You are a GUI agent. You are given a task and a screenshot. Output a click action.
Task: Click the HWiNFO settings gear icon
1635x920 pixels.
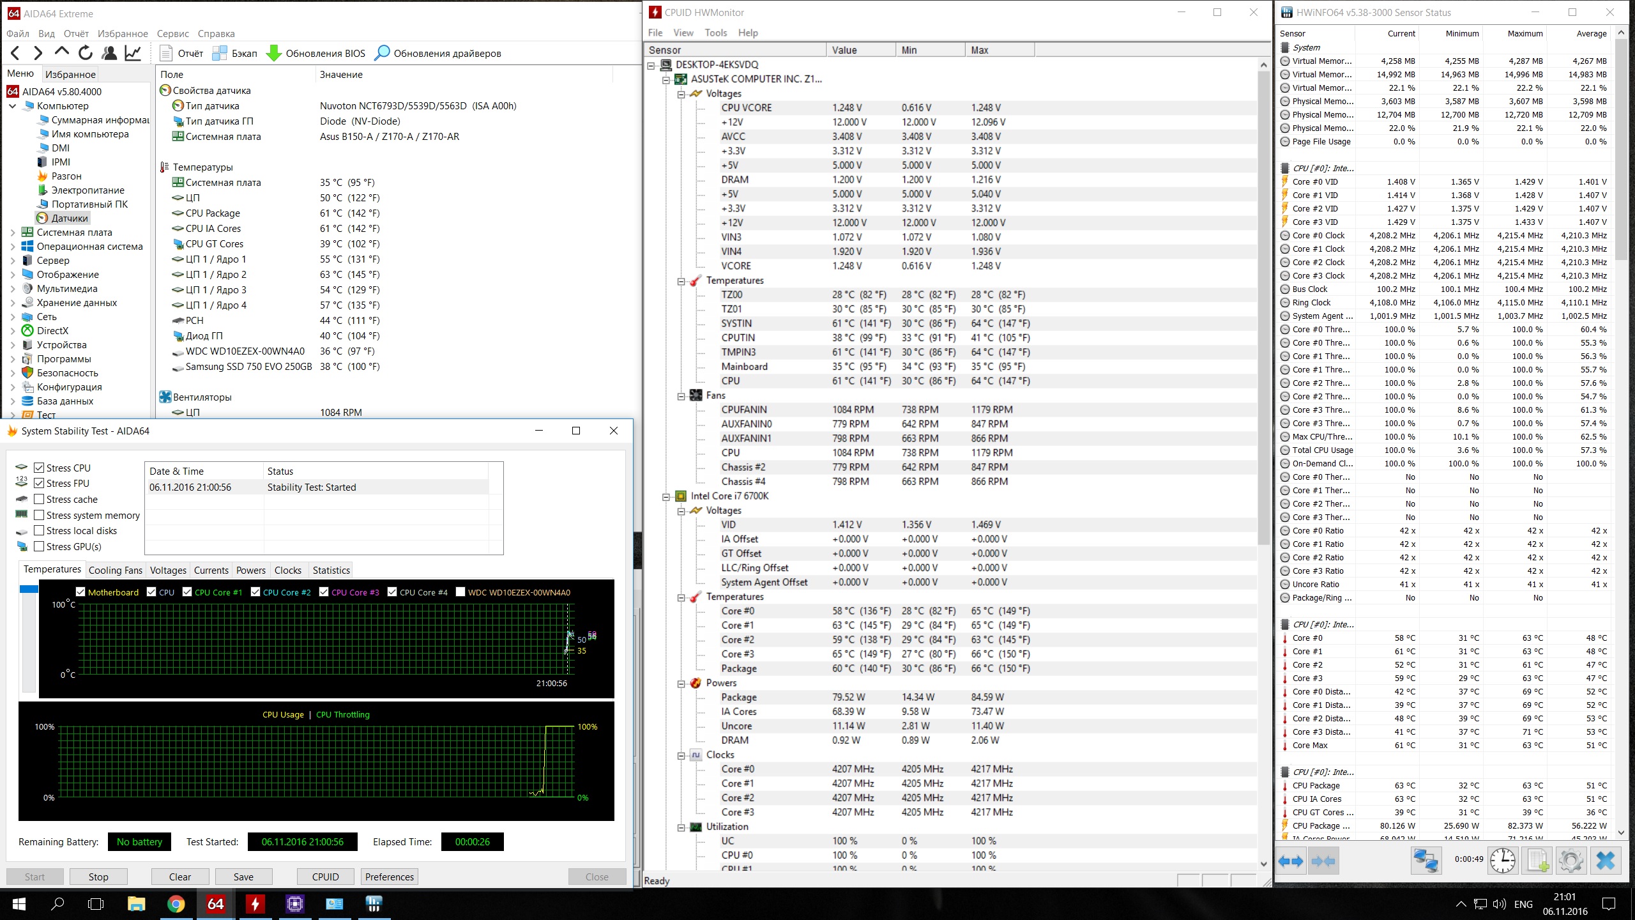coord(1570,860)
